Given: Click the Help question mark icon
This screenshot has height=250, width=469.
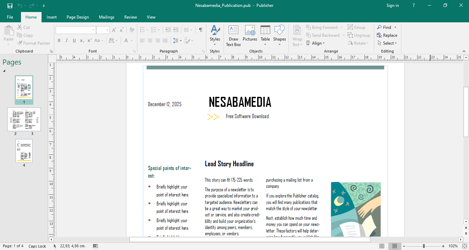Looking at the screenshot, I should 414,5.
